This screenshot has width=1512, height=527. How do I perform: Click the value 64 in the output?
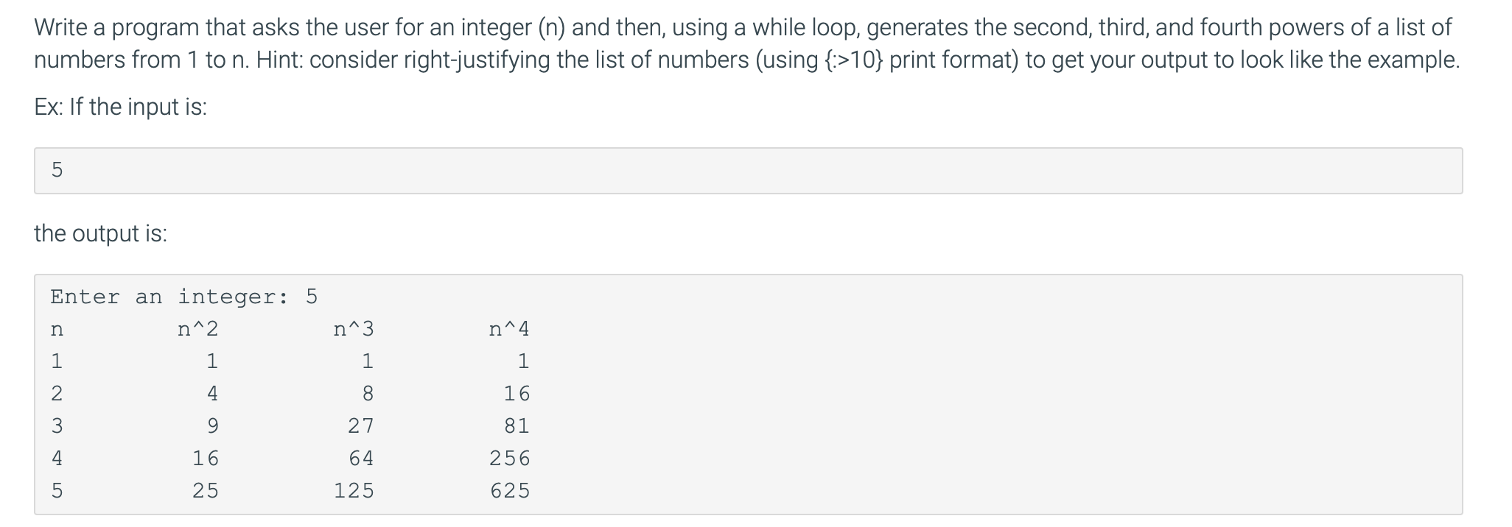tap(361, 459)
